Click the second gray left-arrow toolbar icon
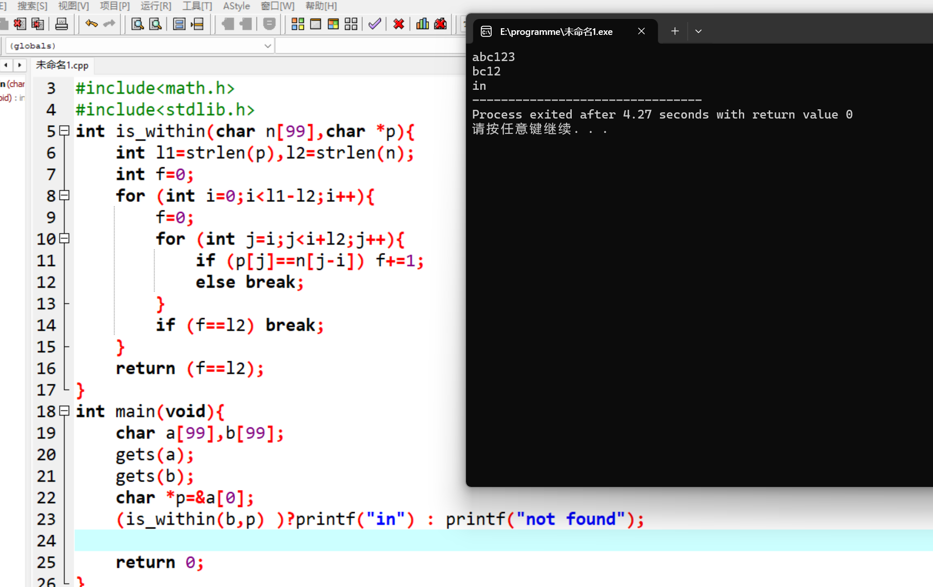933x587 pixels. tap(246, 24)
